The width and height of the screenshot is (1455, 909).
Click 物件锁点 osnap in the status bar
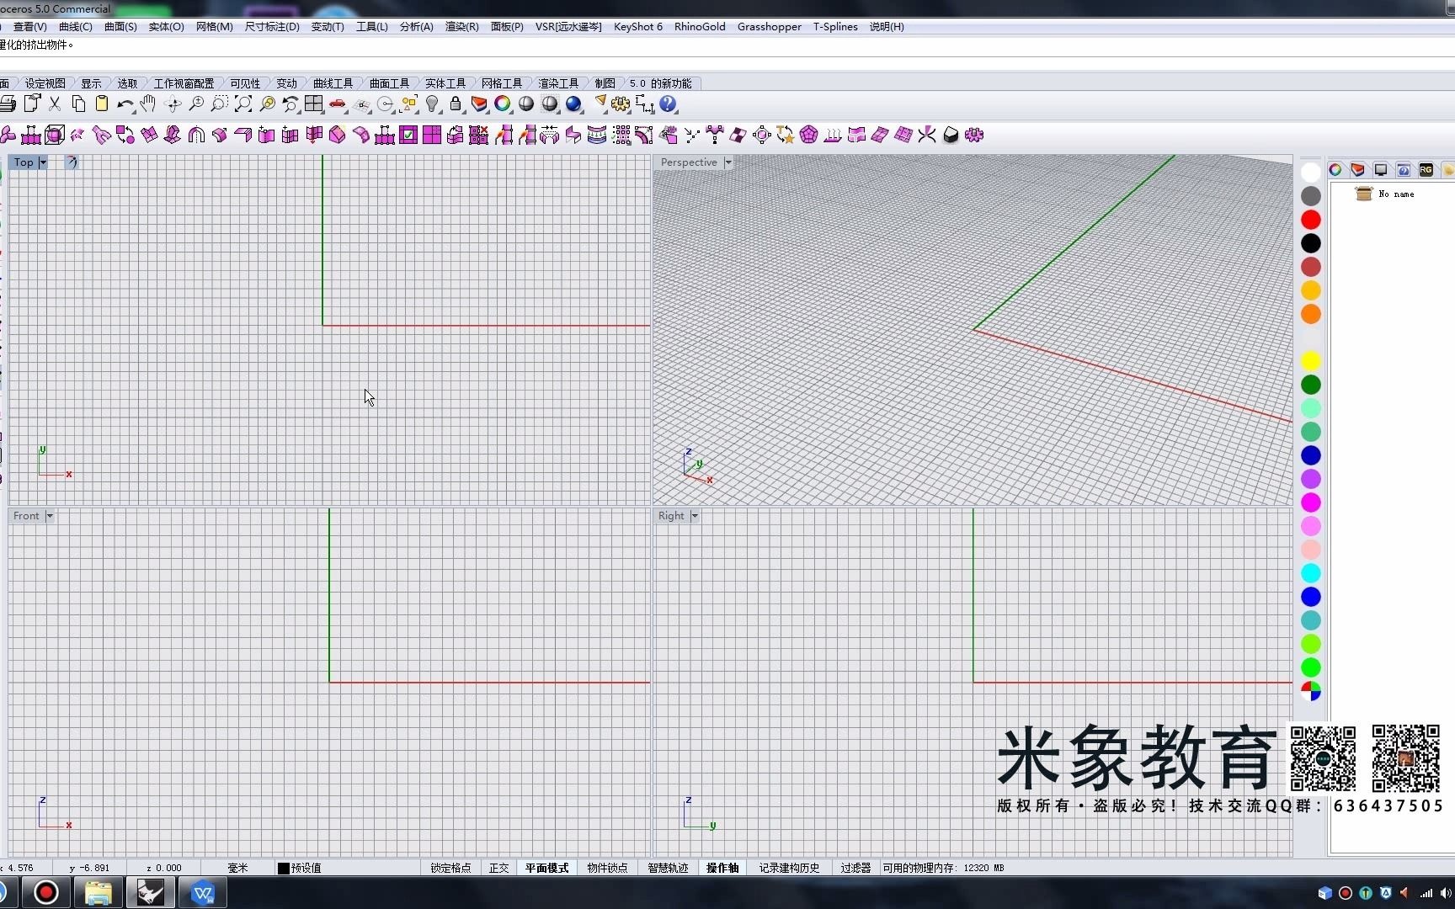click(x=606, y=868)
